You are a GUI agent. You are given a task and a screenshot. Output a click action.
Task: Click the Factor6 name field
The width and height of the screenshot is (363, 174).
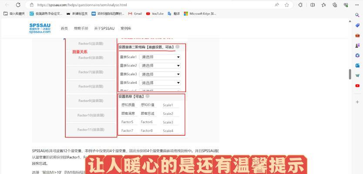point(148,122)
